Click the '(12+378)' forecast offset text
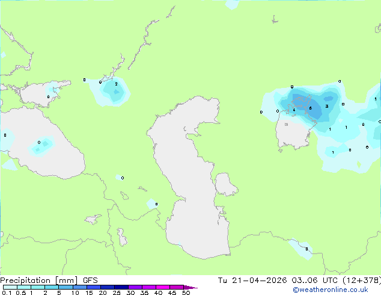381x295 pixels. click(362, 281)
